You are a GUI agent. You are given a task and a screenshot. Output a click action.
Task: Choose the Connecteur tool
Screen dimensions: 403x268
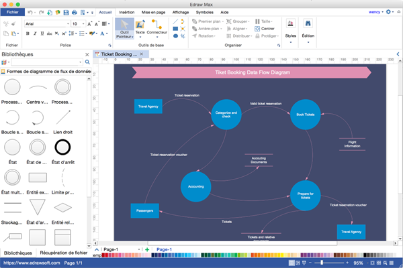click(x=157, y=27)
